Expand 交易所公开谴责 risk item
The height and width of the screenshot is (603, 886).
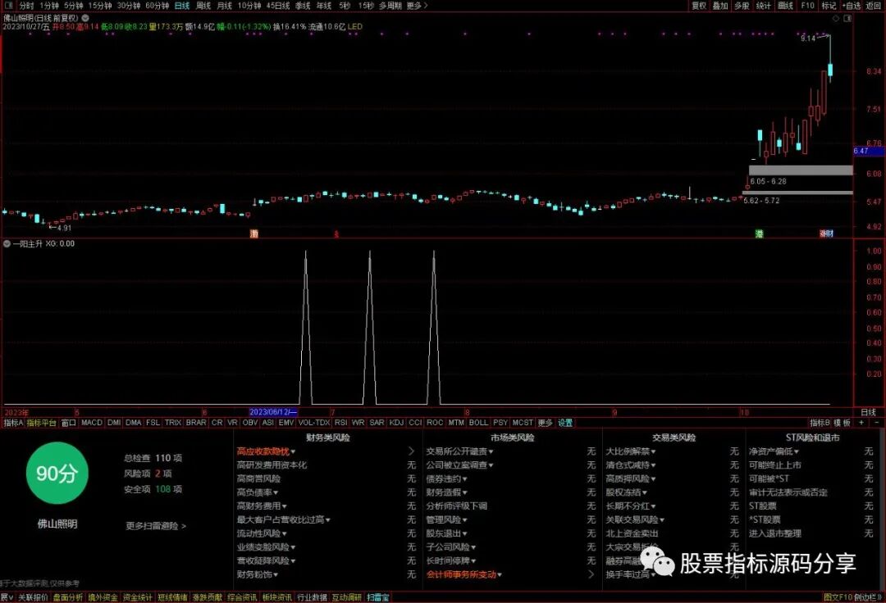pos(460,451)
